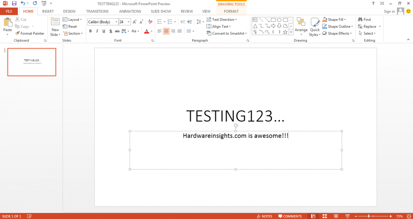Click the Redo/Repeat icon
The image size is (413, 219).
tap(35, 3)
